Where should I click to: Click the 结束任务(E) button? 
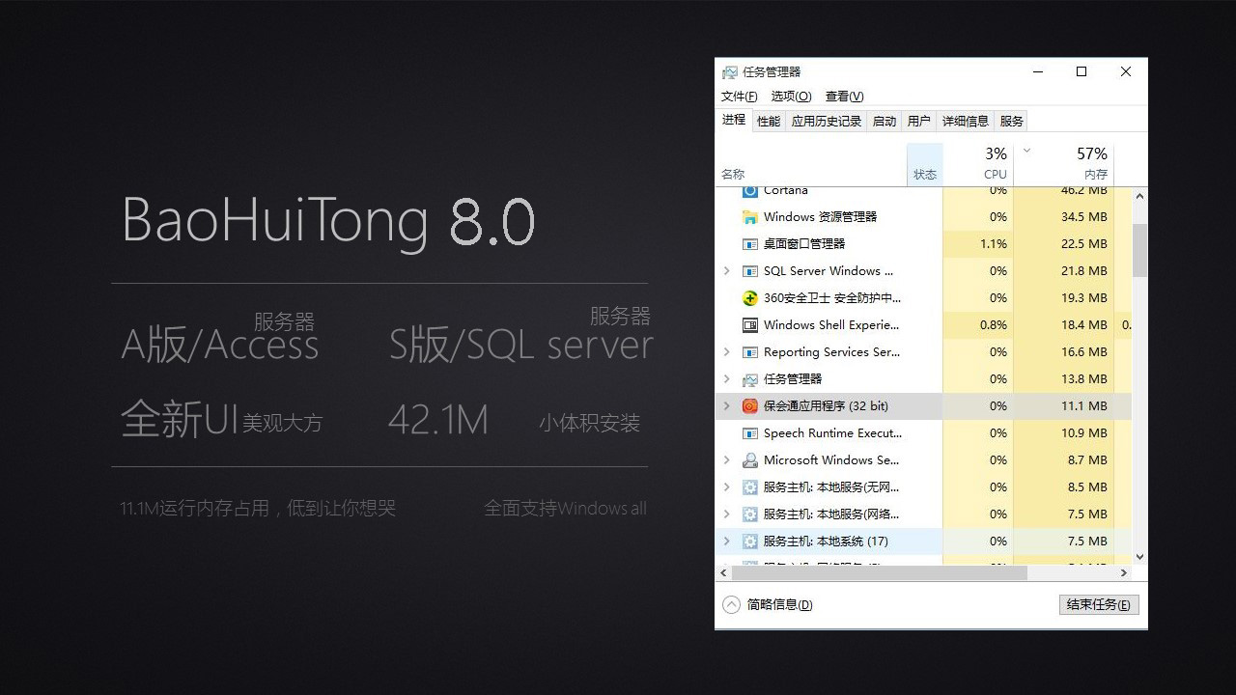pyautogui.click(x=1099, y=605)
